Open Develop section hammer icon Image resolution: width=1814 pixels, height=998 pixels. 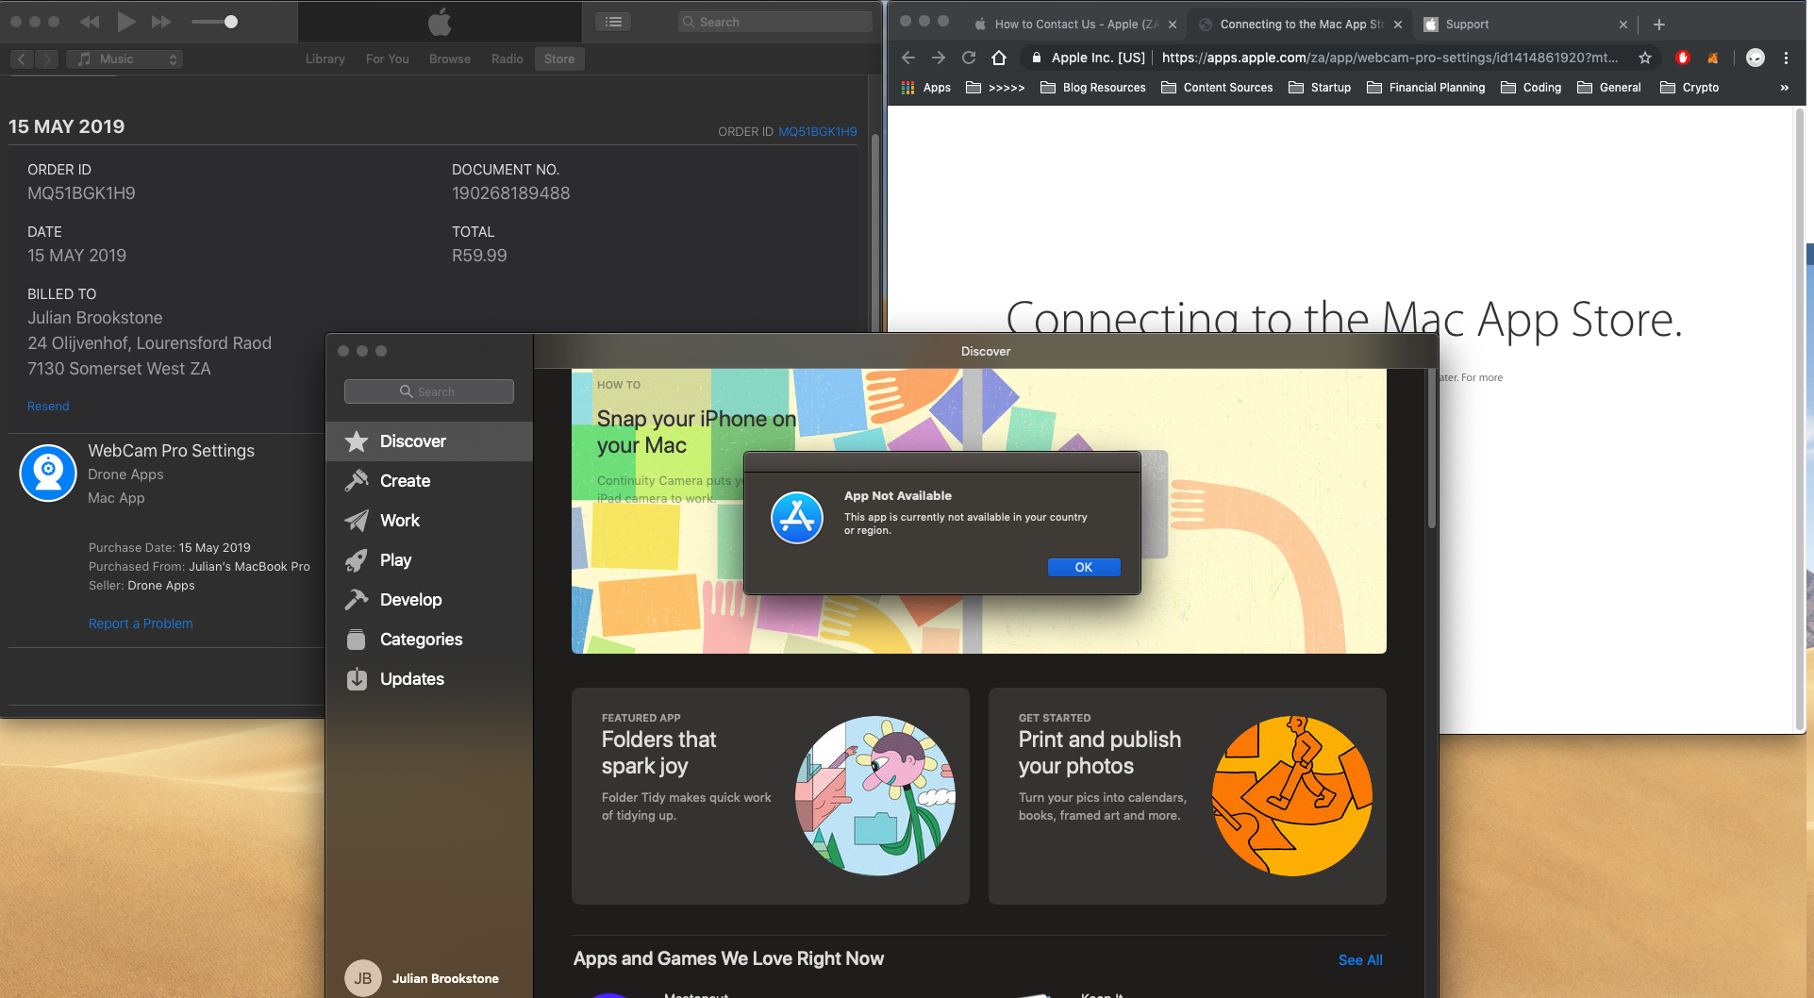pyautogui.click(x=357, y=600)
